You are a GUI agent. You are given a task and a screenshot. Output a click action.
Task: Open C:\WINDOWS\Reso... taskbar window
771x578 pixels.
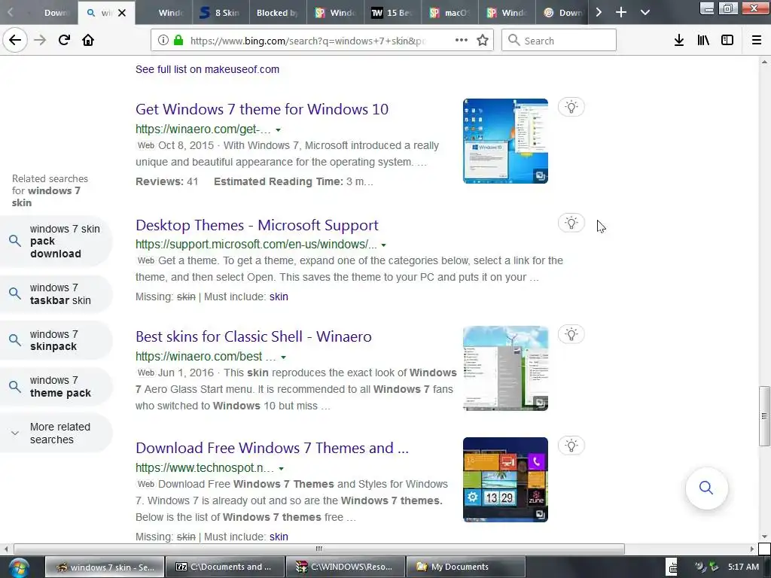pos(346,567)
